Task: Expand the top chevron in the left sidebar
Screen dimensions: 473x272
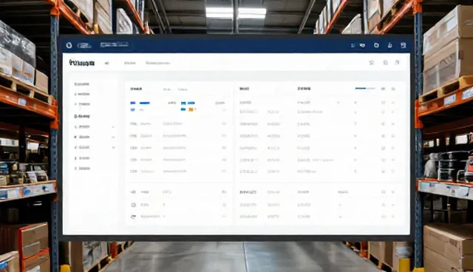Action: (113, 127)
